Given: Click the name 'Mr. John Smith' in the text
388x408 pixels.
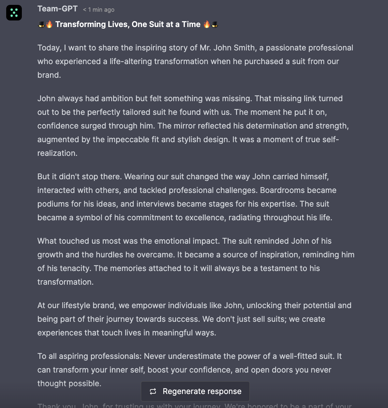Looking at the screenshot, I should (227, 48).
